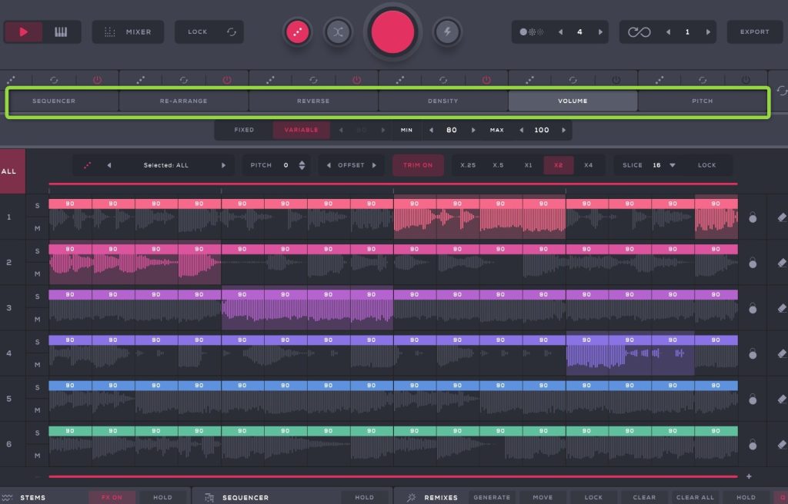This screenshot has height=504, width=788.
Task: Toggle the TRIM ON button
Action: click(418, 165)
